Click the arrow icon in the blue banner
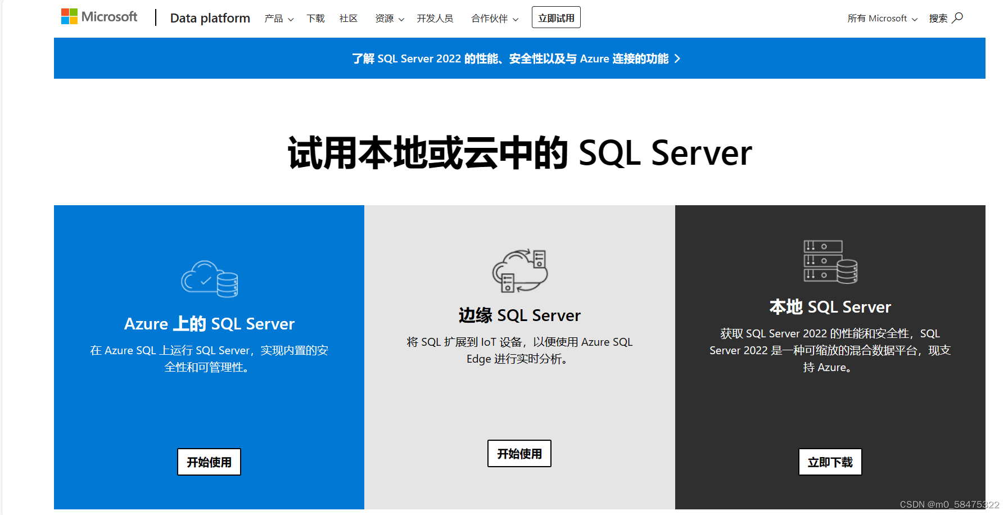This screenshot has width=1008, height=515. coord(678,58)
